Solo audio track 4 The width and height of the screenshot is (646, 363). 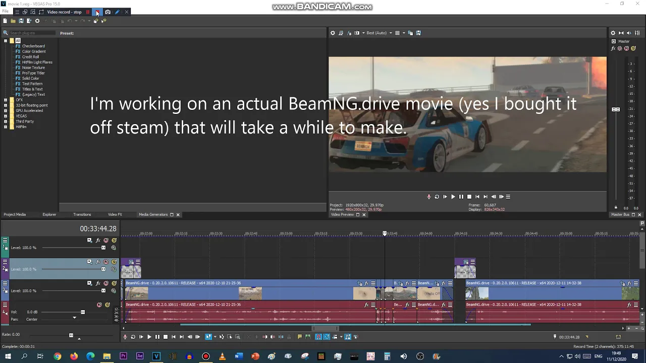click(107, 305)
